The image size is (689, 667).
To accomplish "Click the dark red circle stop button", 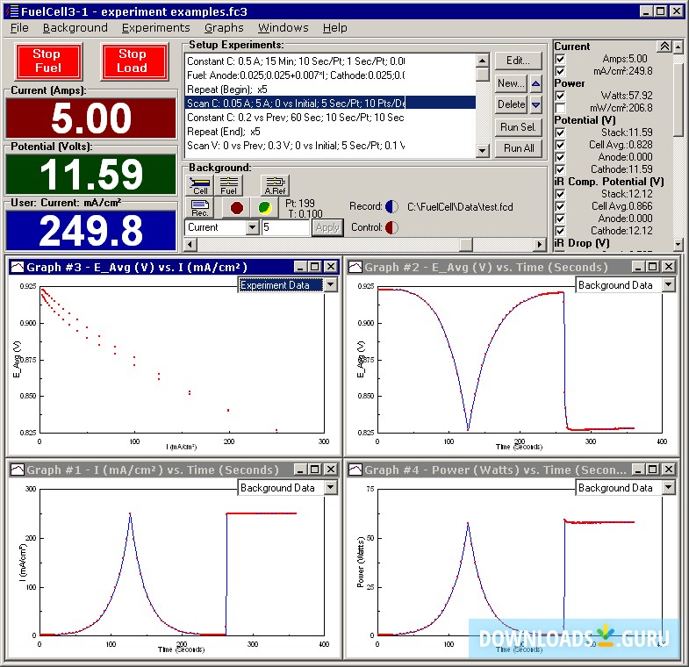I will tap(235, 208).
